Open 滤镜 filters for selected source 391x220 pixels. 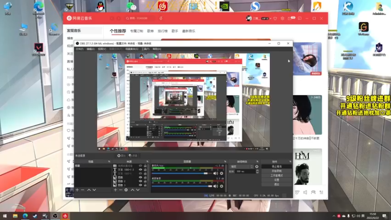click(133, 155)
